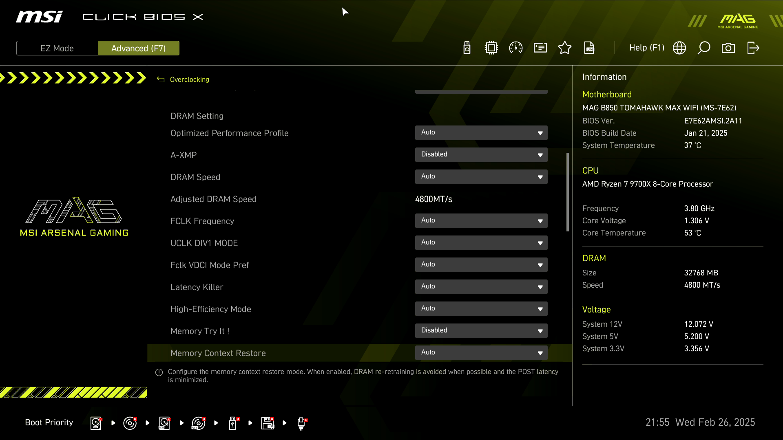Expand the DRAM Speed dropdown
This screenshot has height=440, width=783.
click(481, 177)
